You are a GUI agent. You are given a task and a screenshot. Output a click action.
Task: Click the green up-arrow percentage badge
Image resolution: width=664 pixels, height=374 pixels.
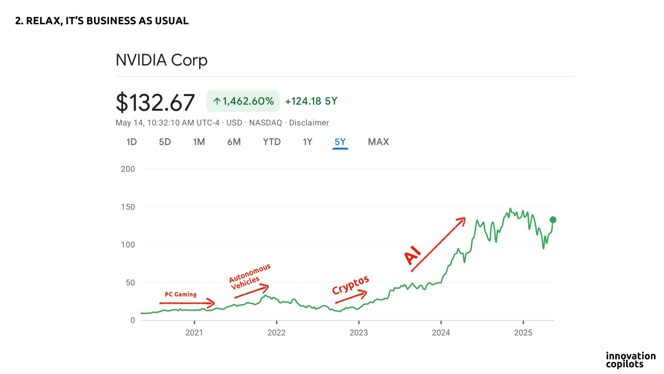pyautogui.click(x=243, y=101)
